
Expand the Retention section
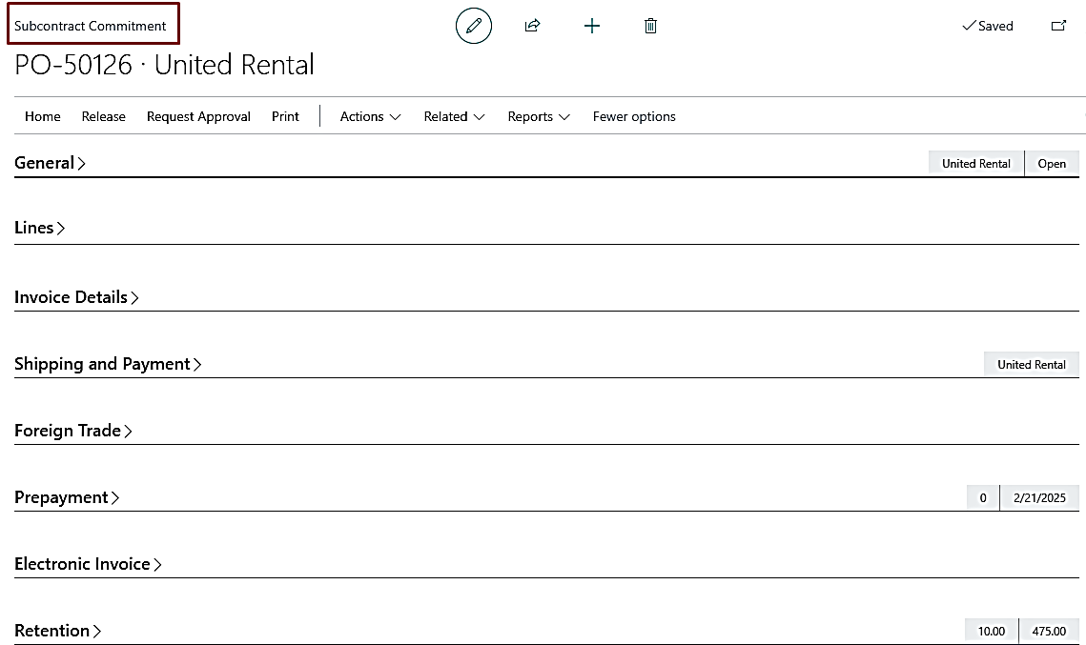pyautogui.click(x=57, y=631)
